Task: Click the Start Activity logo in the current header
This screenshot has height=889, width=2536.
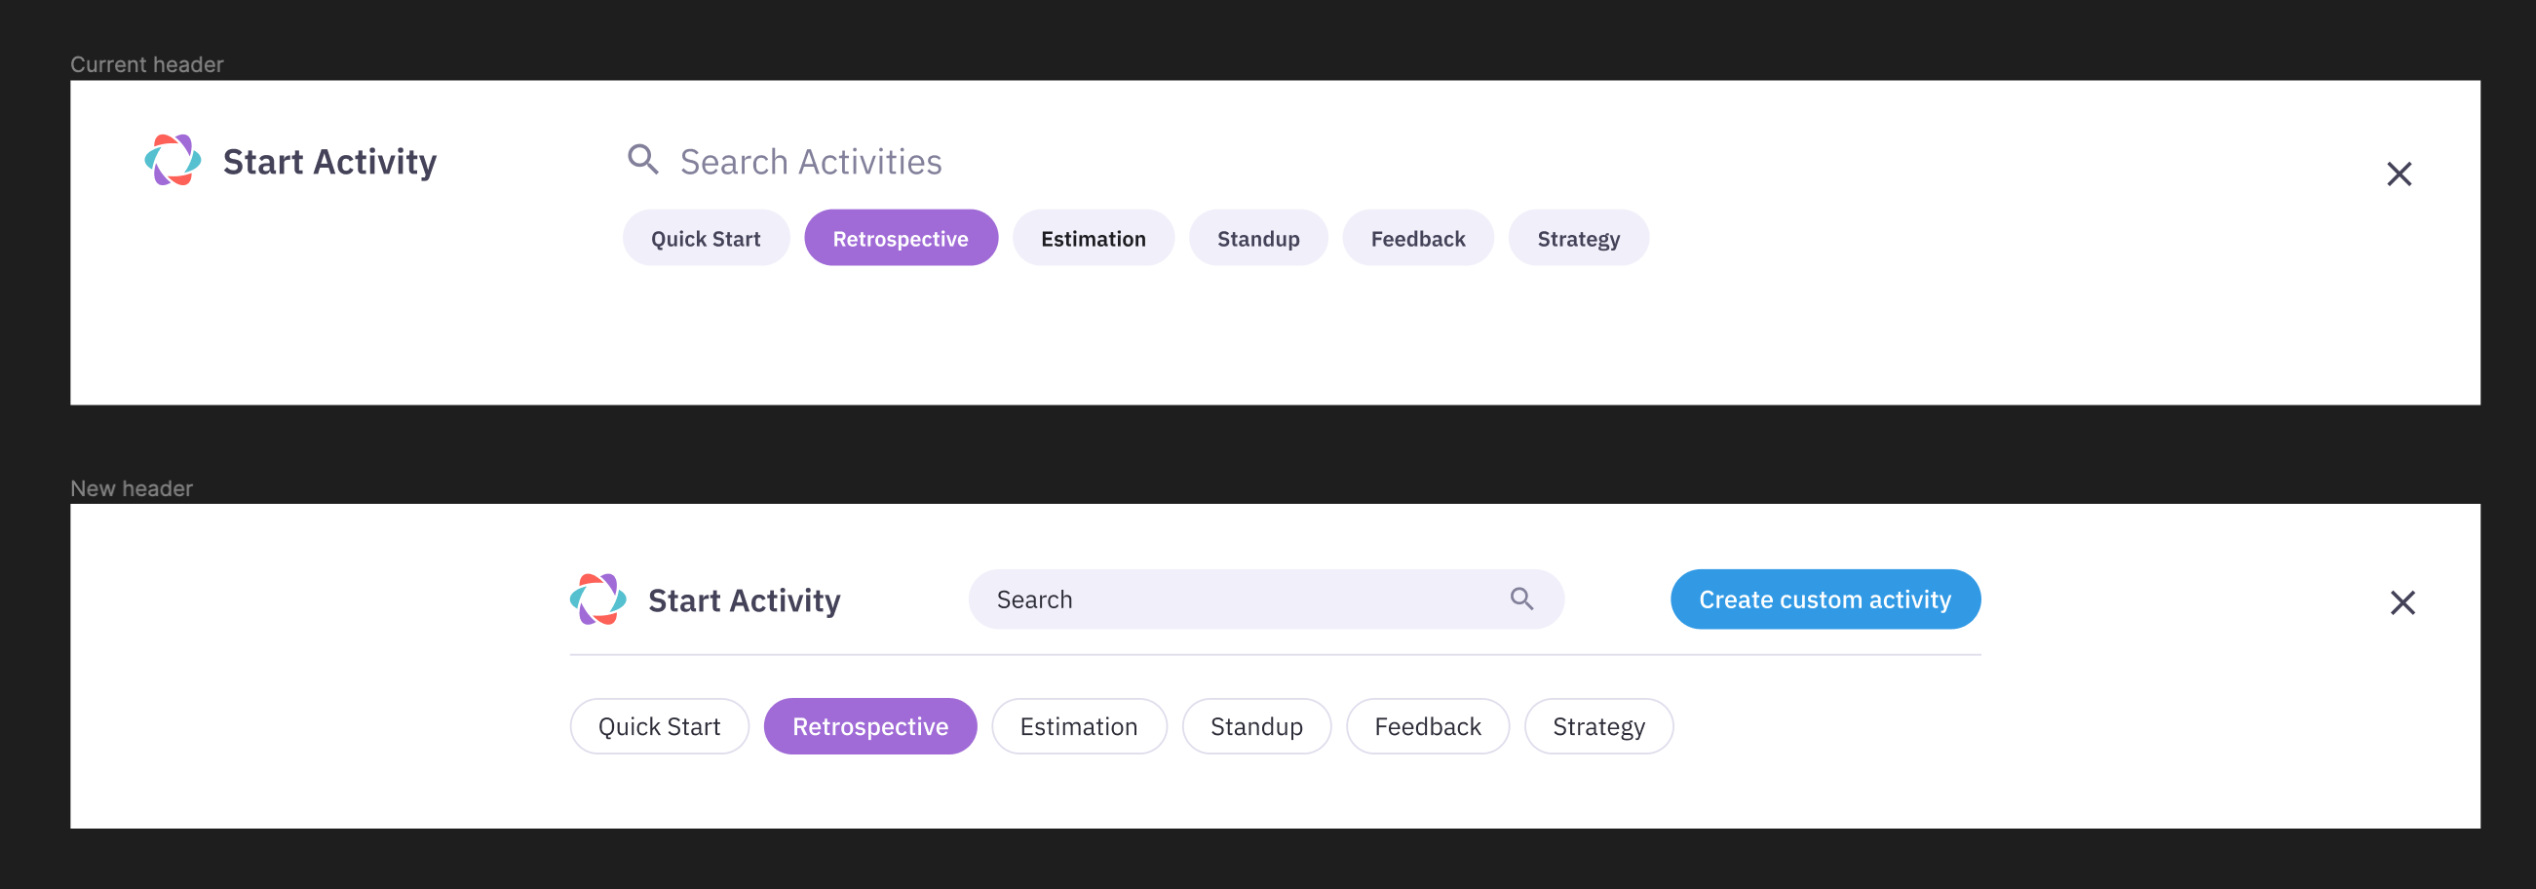Action: 173,161
